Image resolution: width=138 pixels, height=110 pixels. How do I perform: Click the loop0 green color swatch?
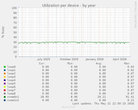pos(5,67)
